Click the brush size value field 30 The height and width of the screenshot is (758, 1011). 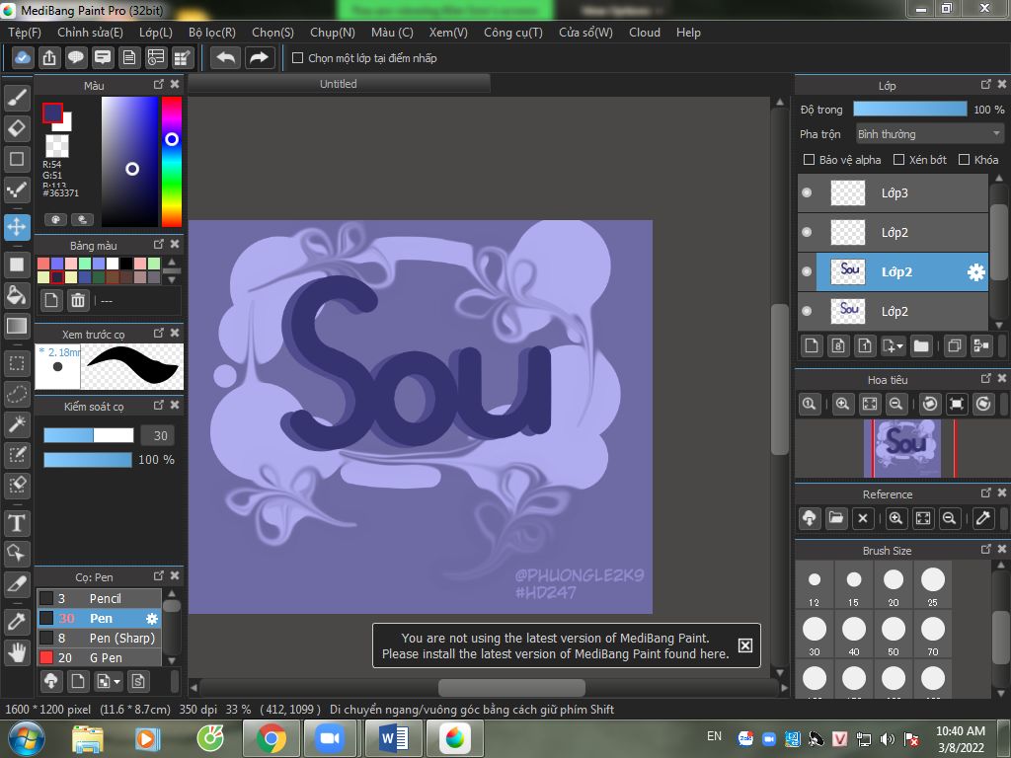pyautogui.click(x=160, y=435)
